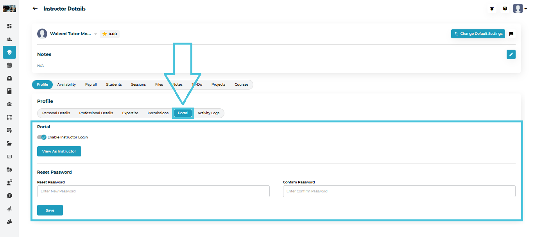Open the folder icon in the sidebar

pos(9,144)
